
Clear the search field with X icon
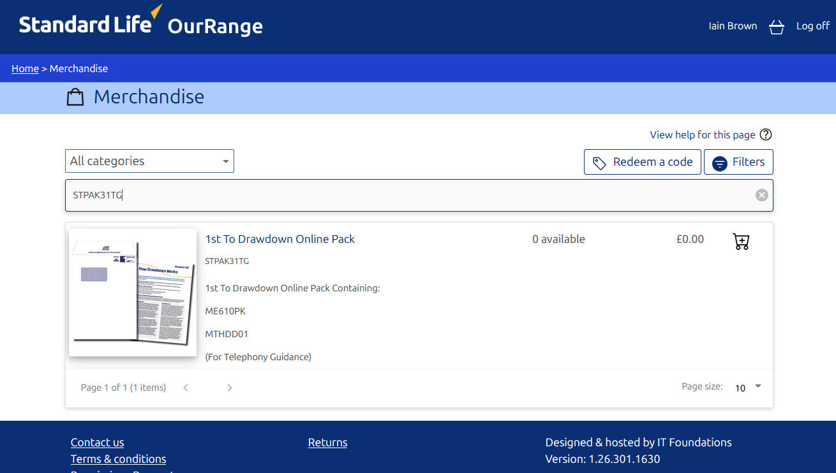click(761, 195)
